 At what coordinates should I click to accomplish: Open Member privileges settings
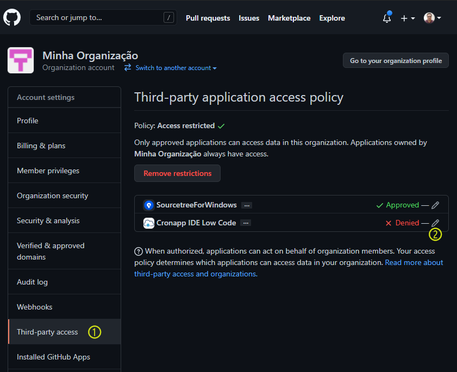tap(65, 171)
